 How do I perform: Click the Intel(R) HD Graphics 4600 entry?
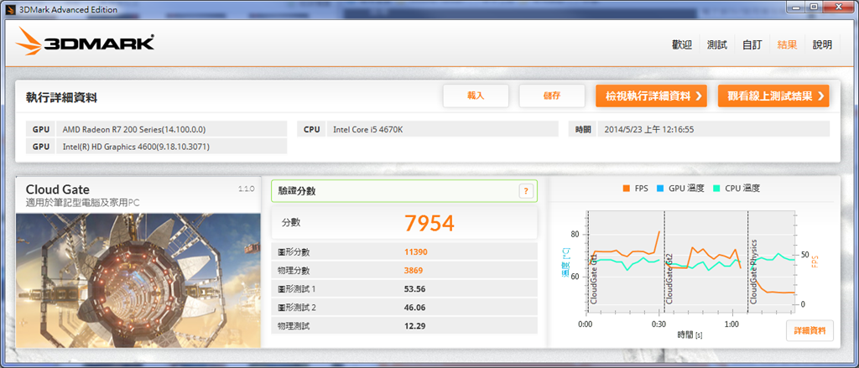[x=171, y=147]
